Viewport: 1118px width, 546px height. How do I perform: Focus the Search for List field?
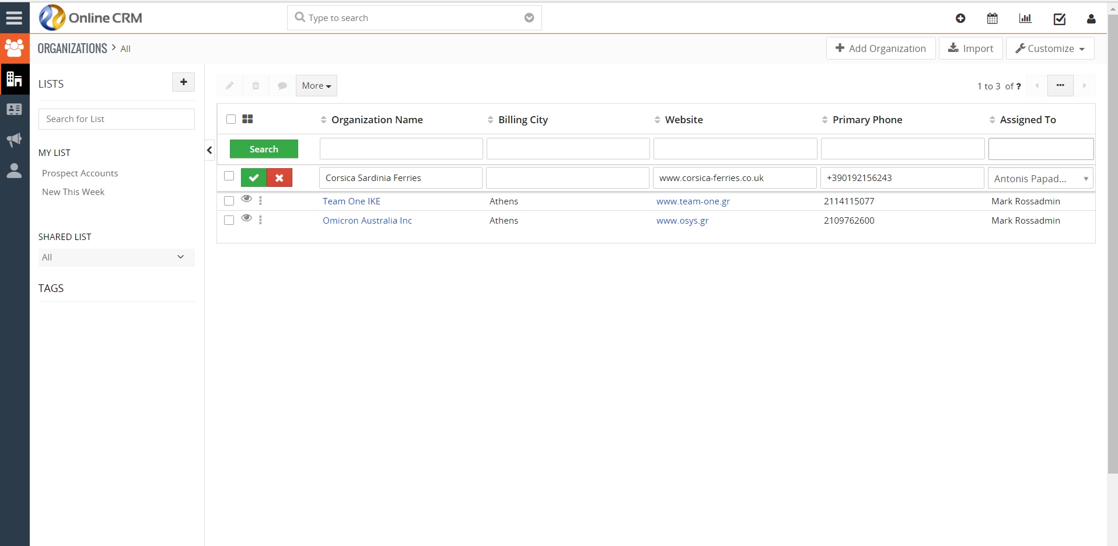click(x=117, y=119)
